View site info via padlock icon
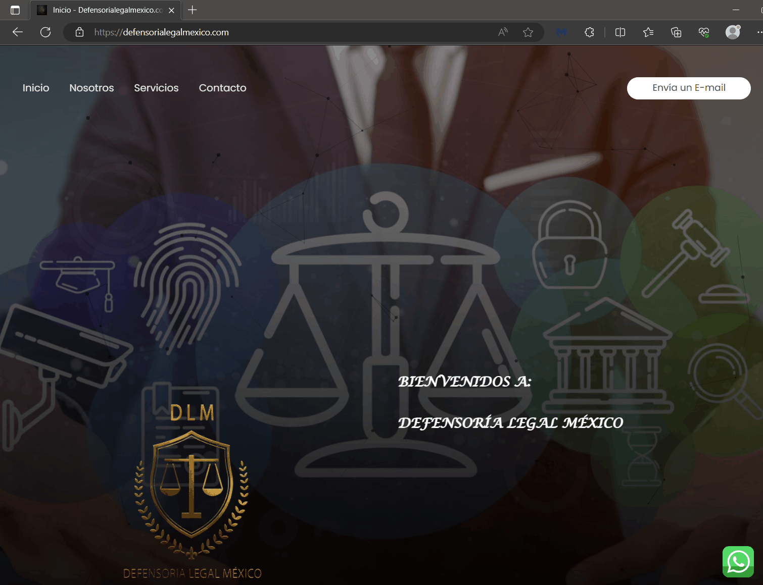 79,32
